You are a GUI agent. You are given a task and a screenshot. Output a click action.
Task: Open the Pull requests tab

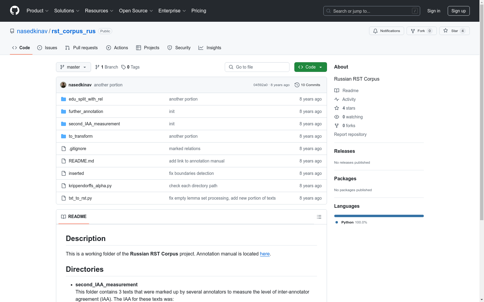81,48
